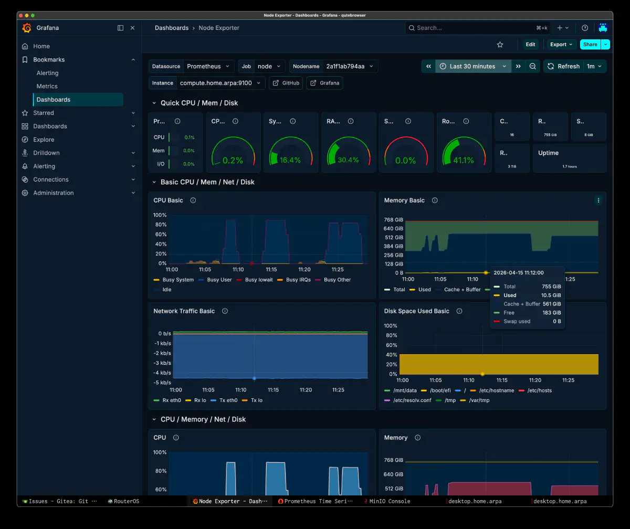Click the Grafana logo icon

pyautogui.click(x=27, y=28)
